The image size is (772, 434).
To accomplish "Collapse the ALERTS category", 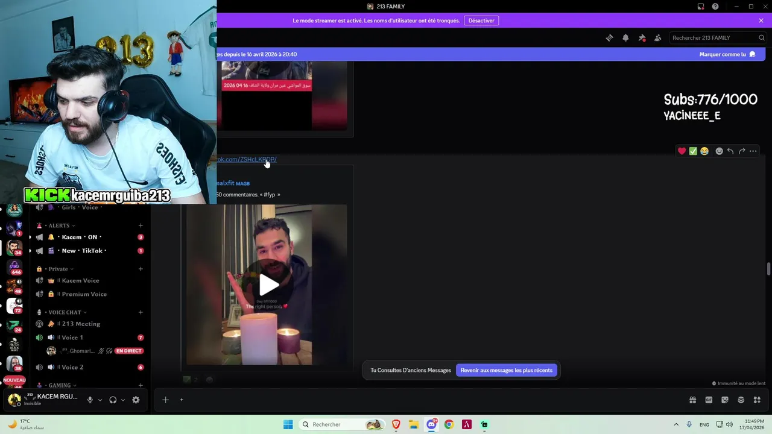I will point(59,225).
